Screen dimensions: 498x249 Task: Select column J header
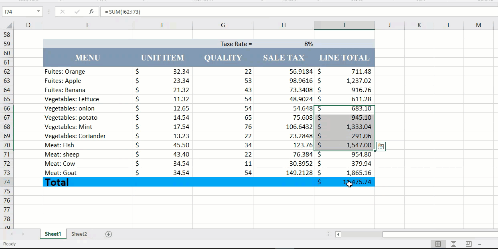[x=389, y=25]
